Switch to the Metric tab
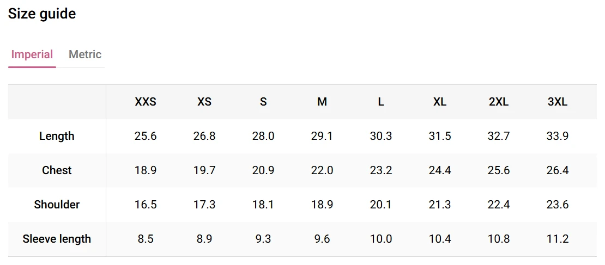 [85, 54]
